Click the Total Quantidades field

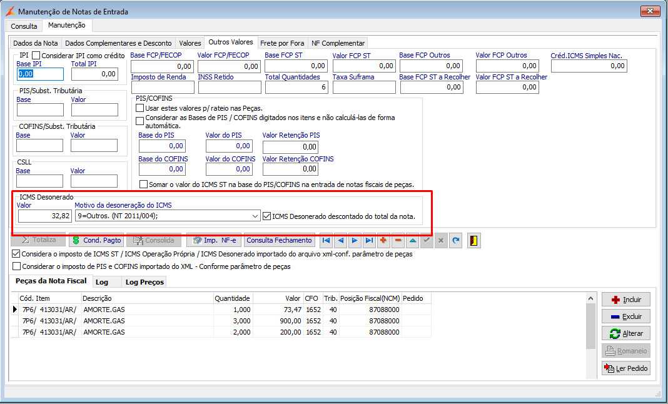[x=296, y=88]
